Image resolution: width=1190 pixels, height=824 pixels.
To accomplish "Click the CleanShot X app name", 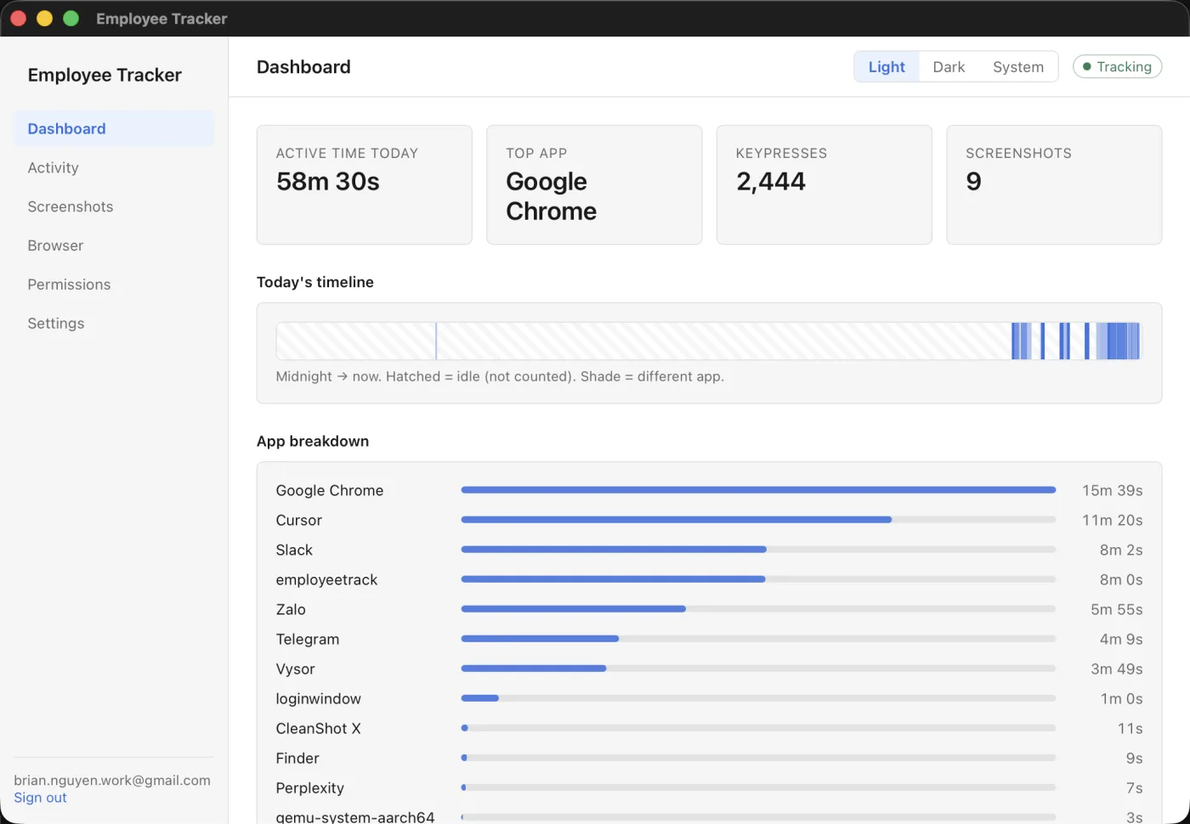I will pyautogui.click(x=318, y=728).
